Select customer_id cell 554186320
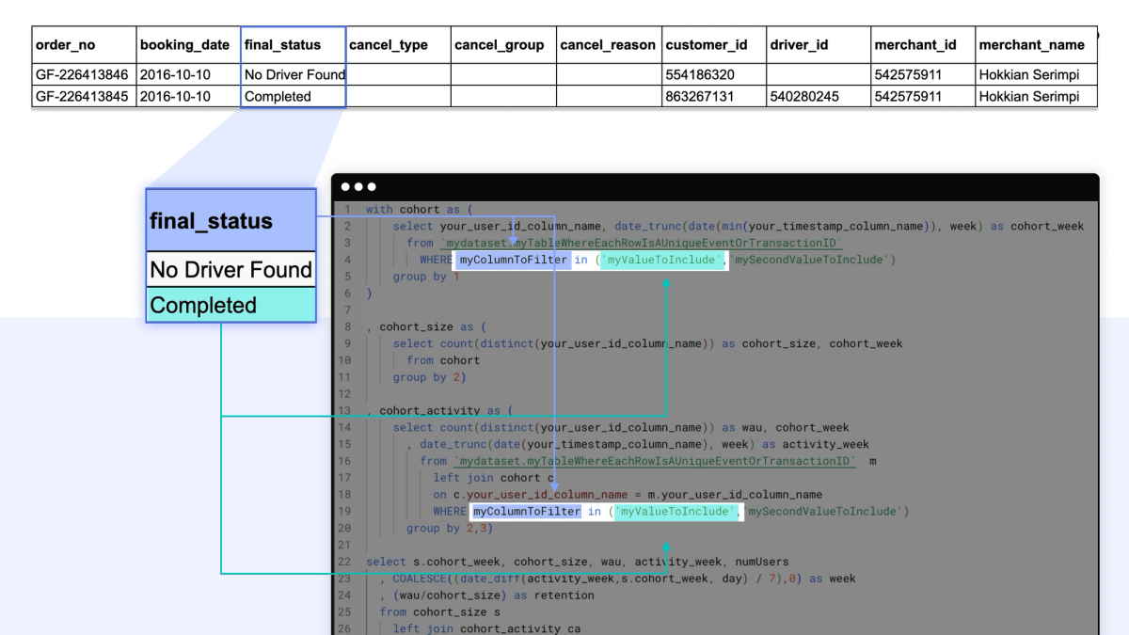Screen dimensions: 1129x635 tap(700, 74)
